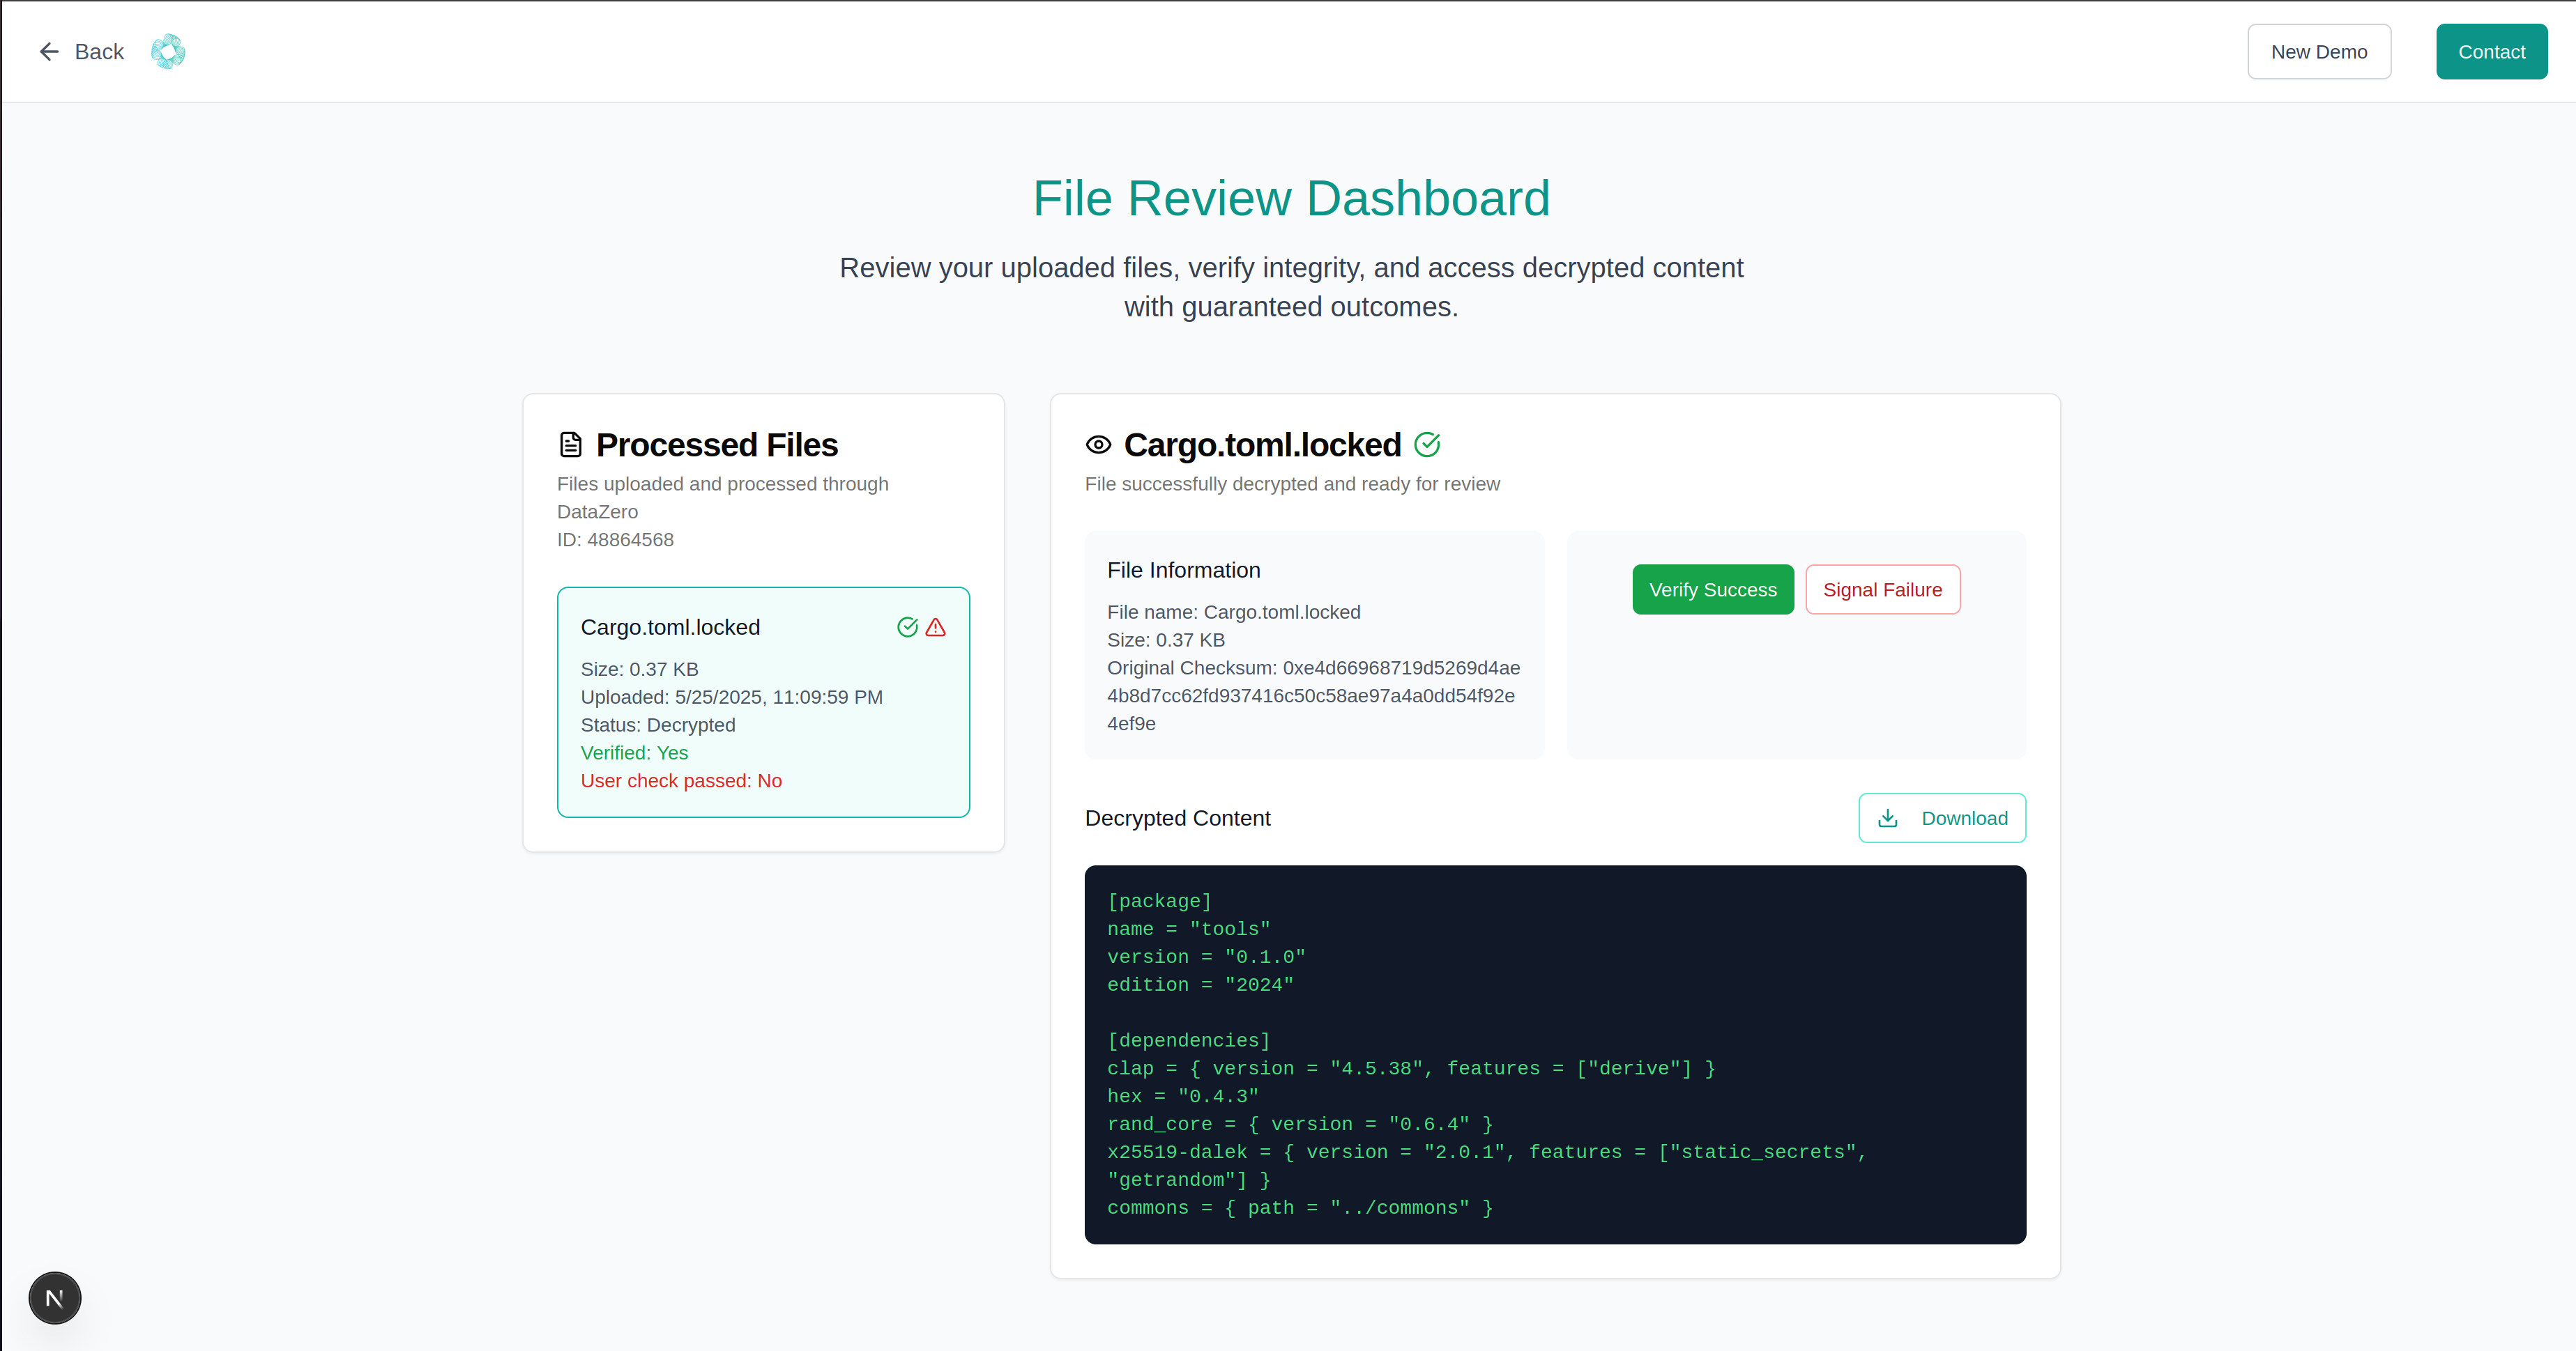Click inside the decrypted content code block
Image resolution: width=2576 pixels, height=1351 pixels.
click(1554, 1054)
